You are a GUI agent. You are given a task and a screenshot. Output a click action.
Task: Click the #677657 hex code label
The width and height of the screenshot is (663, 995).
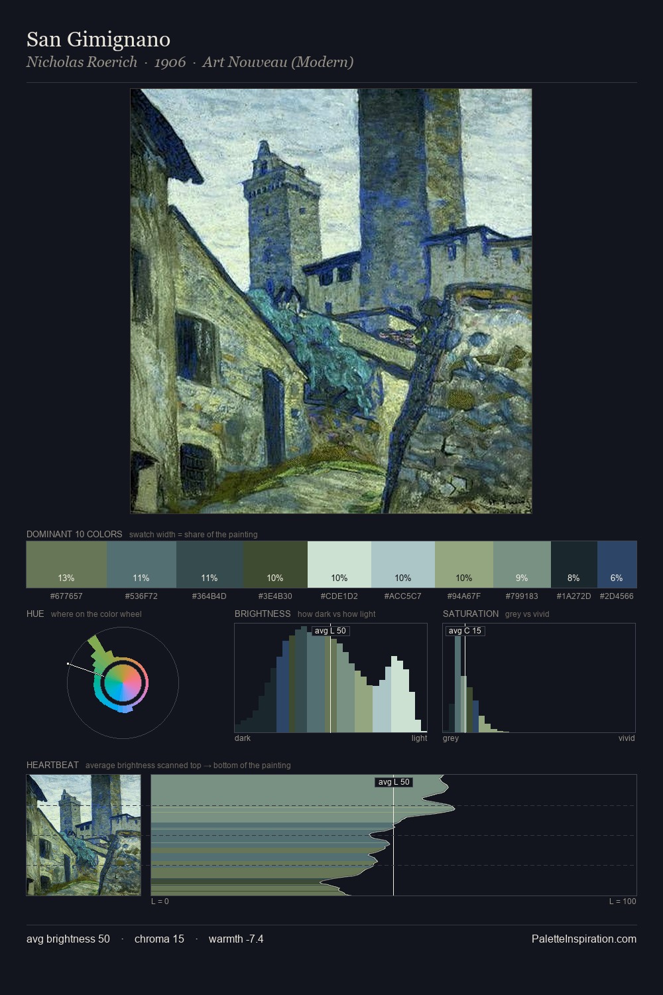(66, 596)
